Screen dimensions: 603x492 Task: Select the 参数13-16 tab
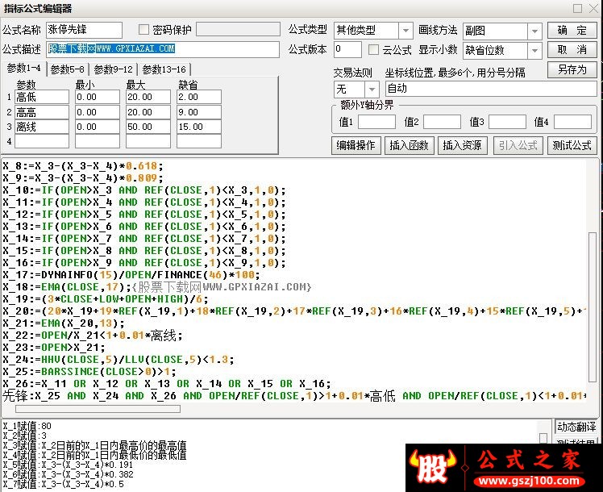(164, 69)
